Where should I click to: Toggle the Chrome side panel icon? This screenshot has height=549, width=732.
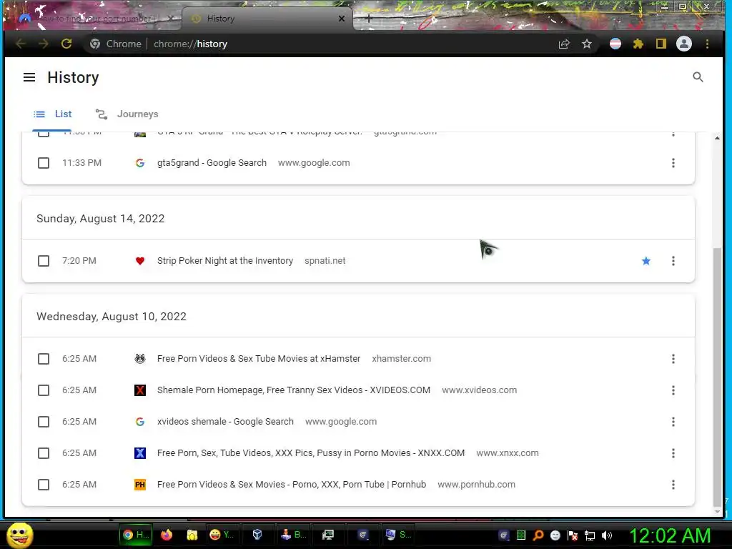tap(661, 44)
